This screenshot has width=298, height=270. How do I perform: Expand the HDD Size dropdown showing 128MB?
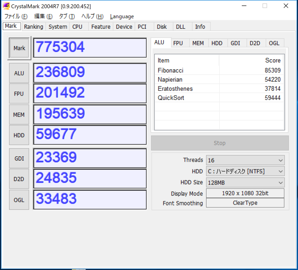[x=245, y=183]
